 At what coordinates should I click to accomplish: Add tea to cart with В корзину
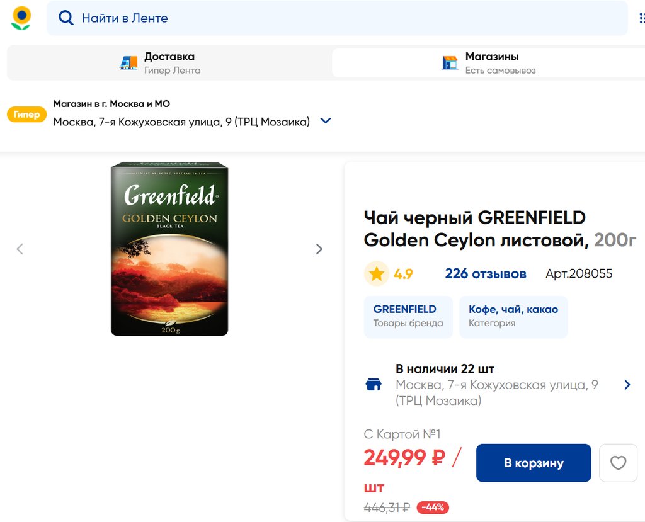(x=534, y=463)
